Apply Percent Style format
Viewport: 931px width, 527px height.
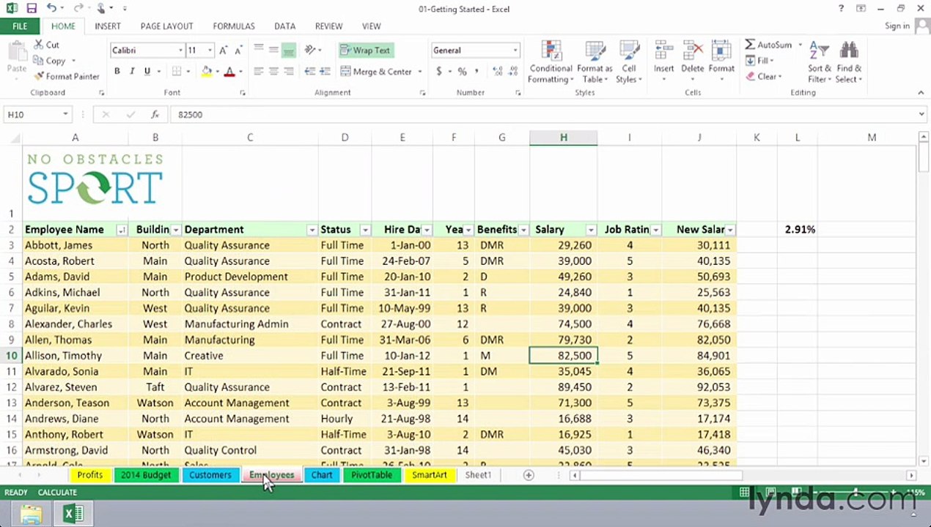point(462,72)
